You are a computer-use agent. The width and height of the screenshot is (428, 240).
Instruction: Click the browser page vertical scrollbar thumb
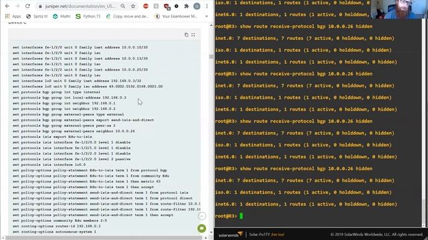pos(211,57)
